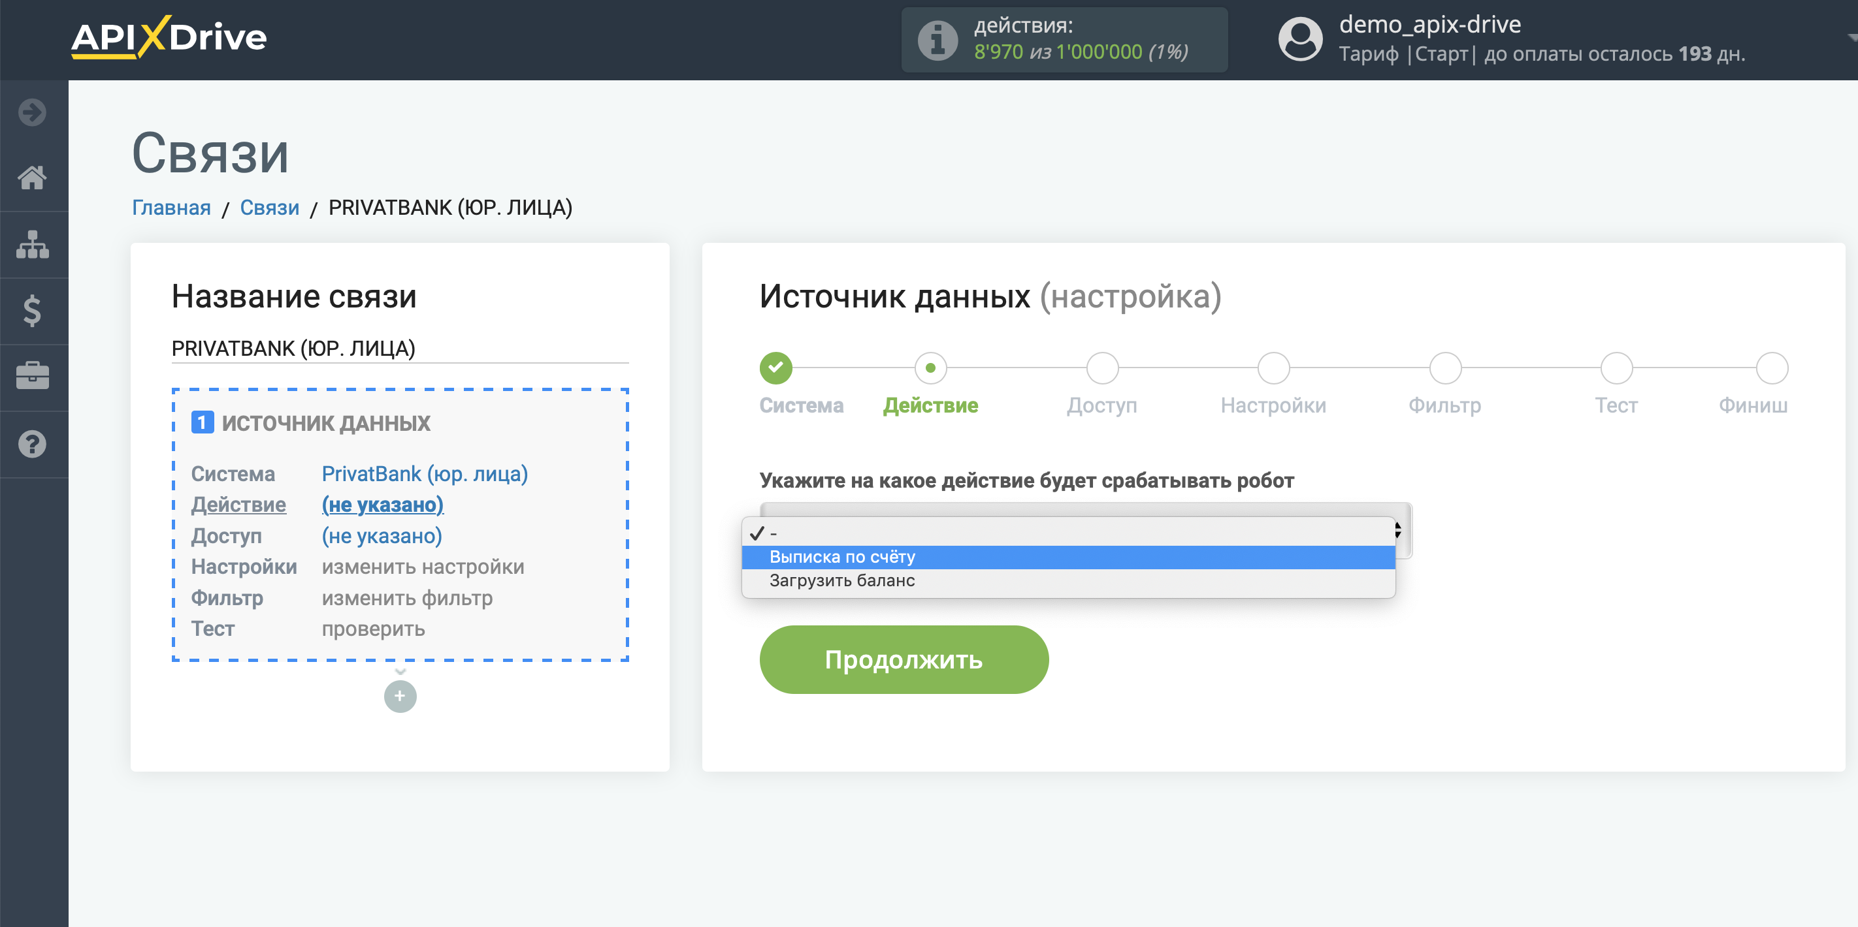Screen dimensions: 1858x927
Task: Click the Система step label
Action: tap(800, 405)
